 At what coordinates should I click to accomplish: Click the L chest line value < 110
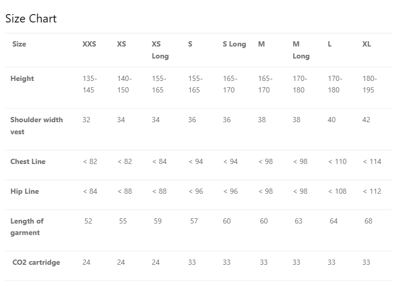337,162
